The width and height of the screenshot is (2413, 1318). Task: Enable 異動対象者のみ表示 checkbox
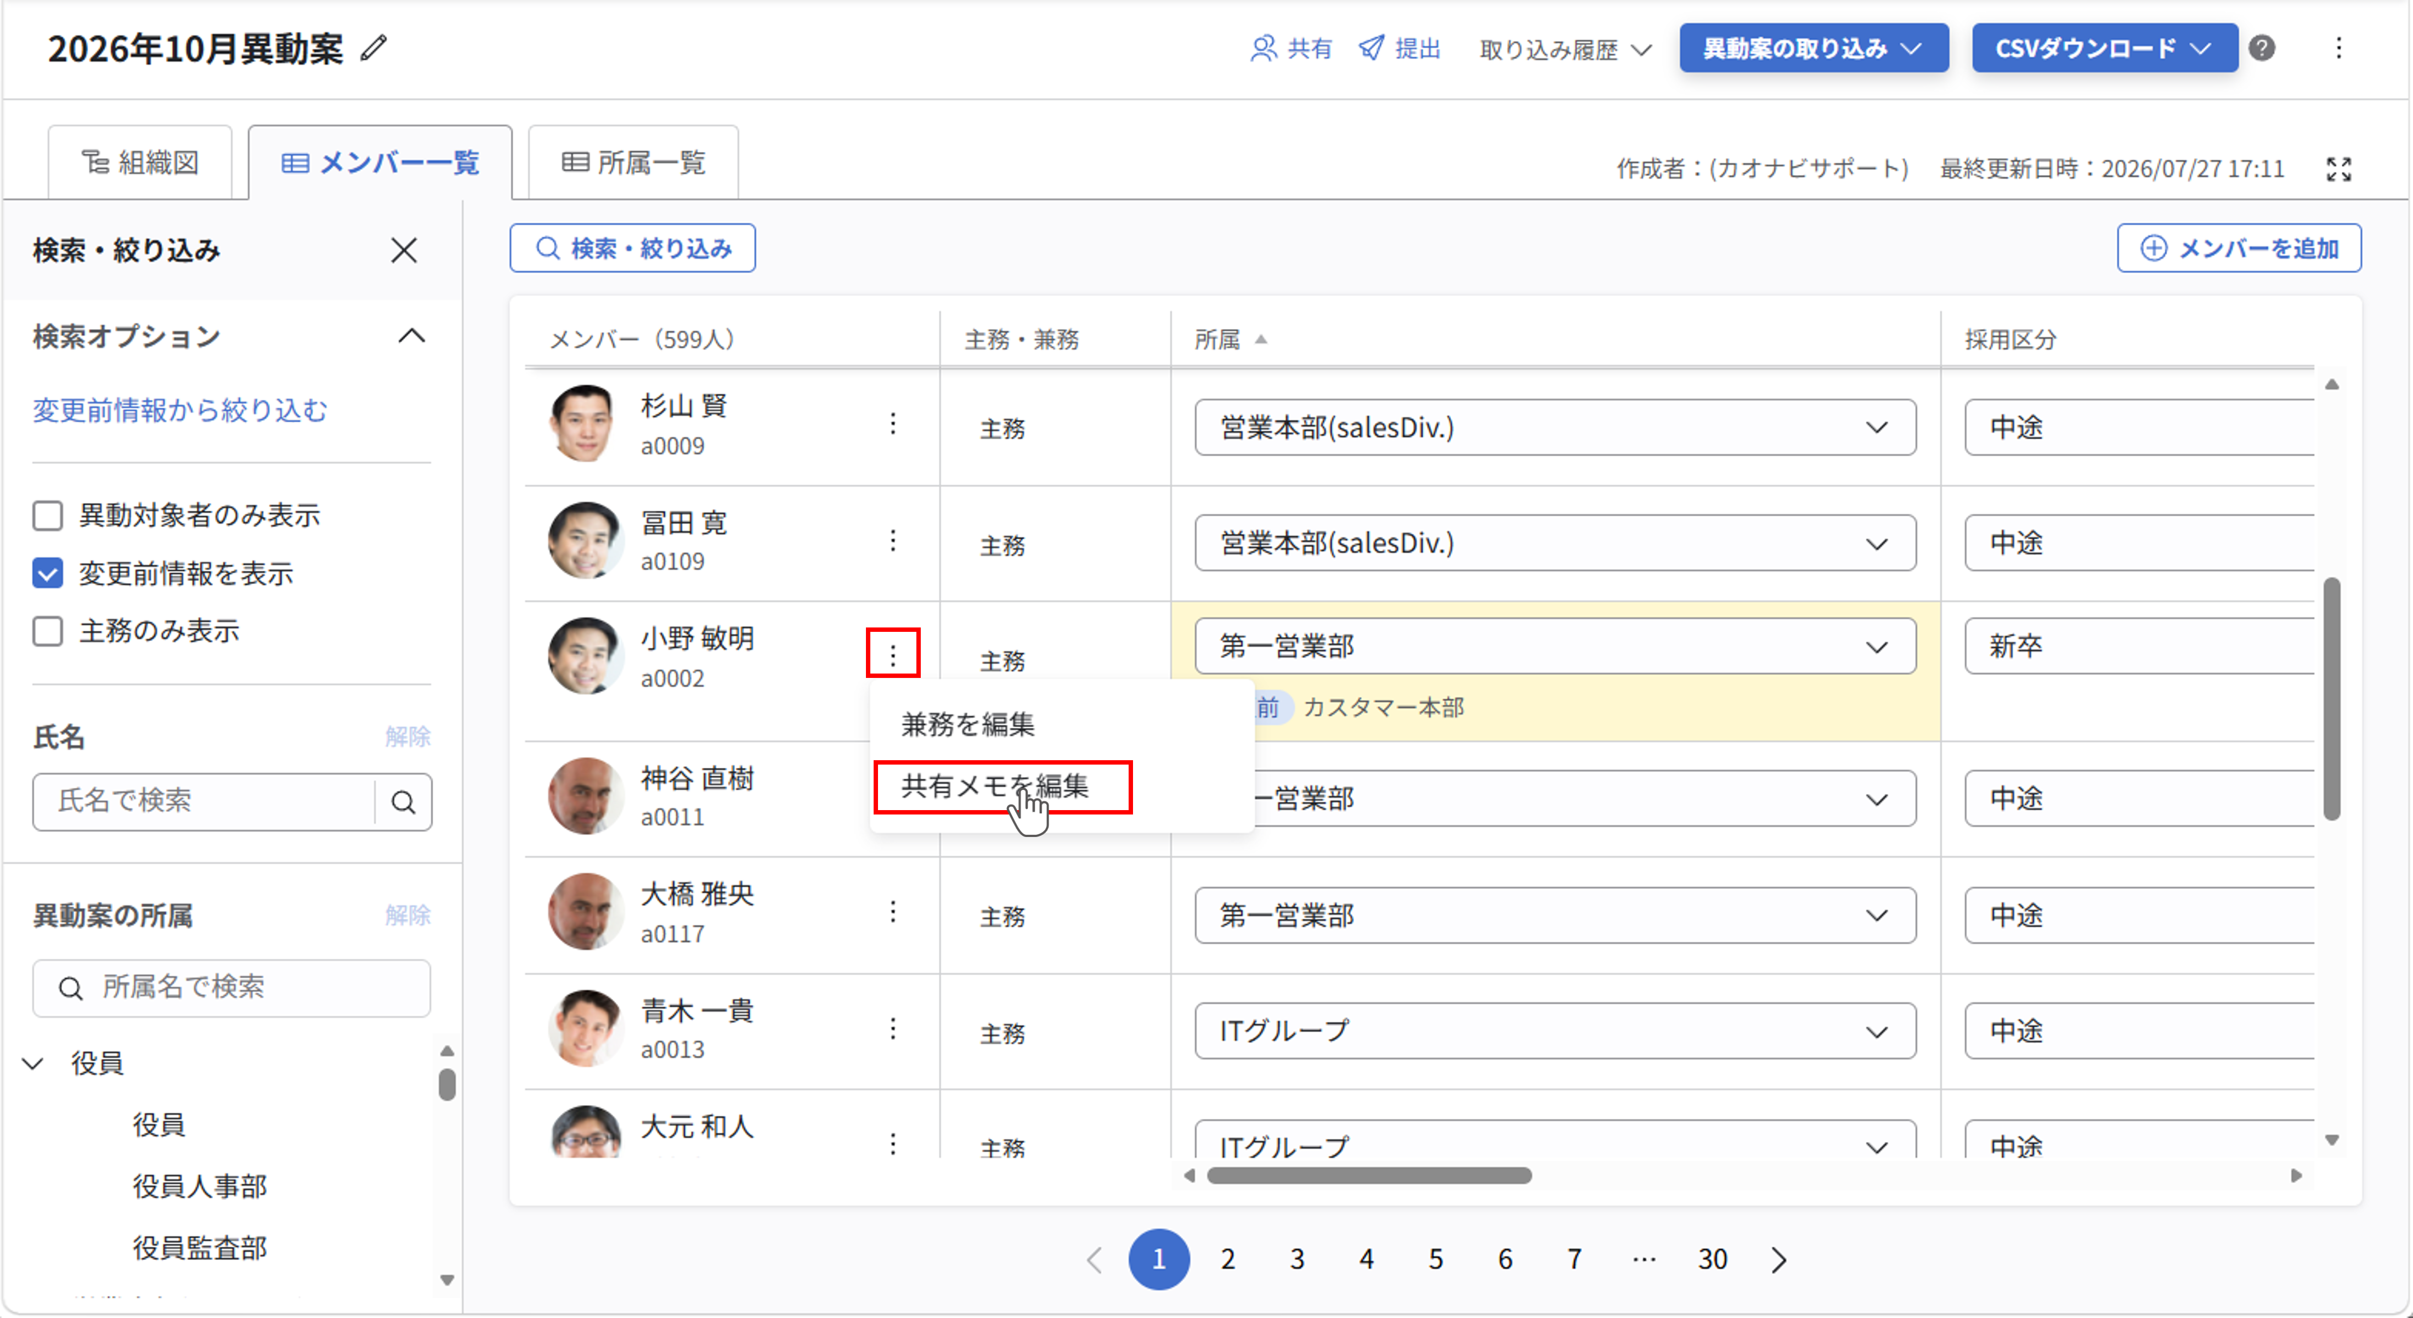coord(48,515)
